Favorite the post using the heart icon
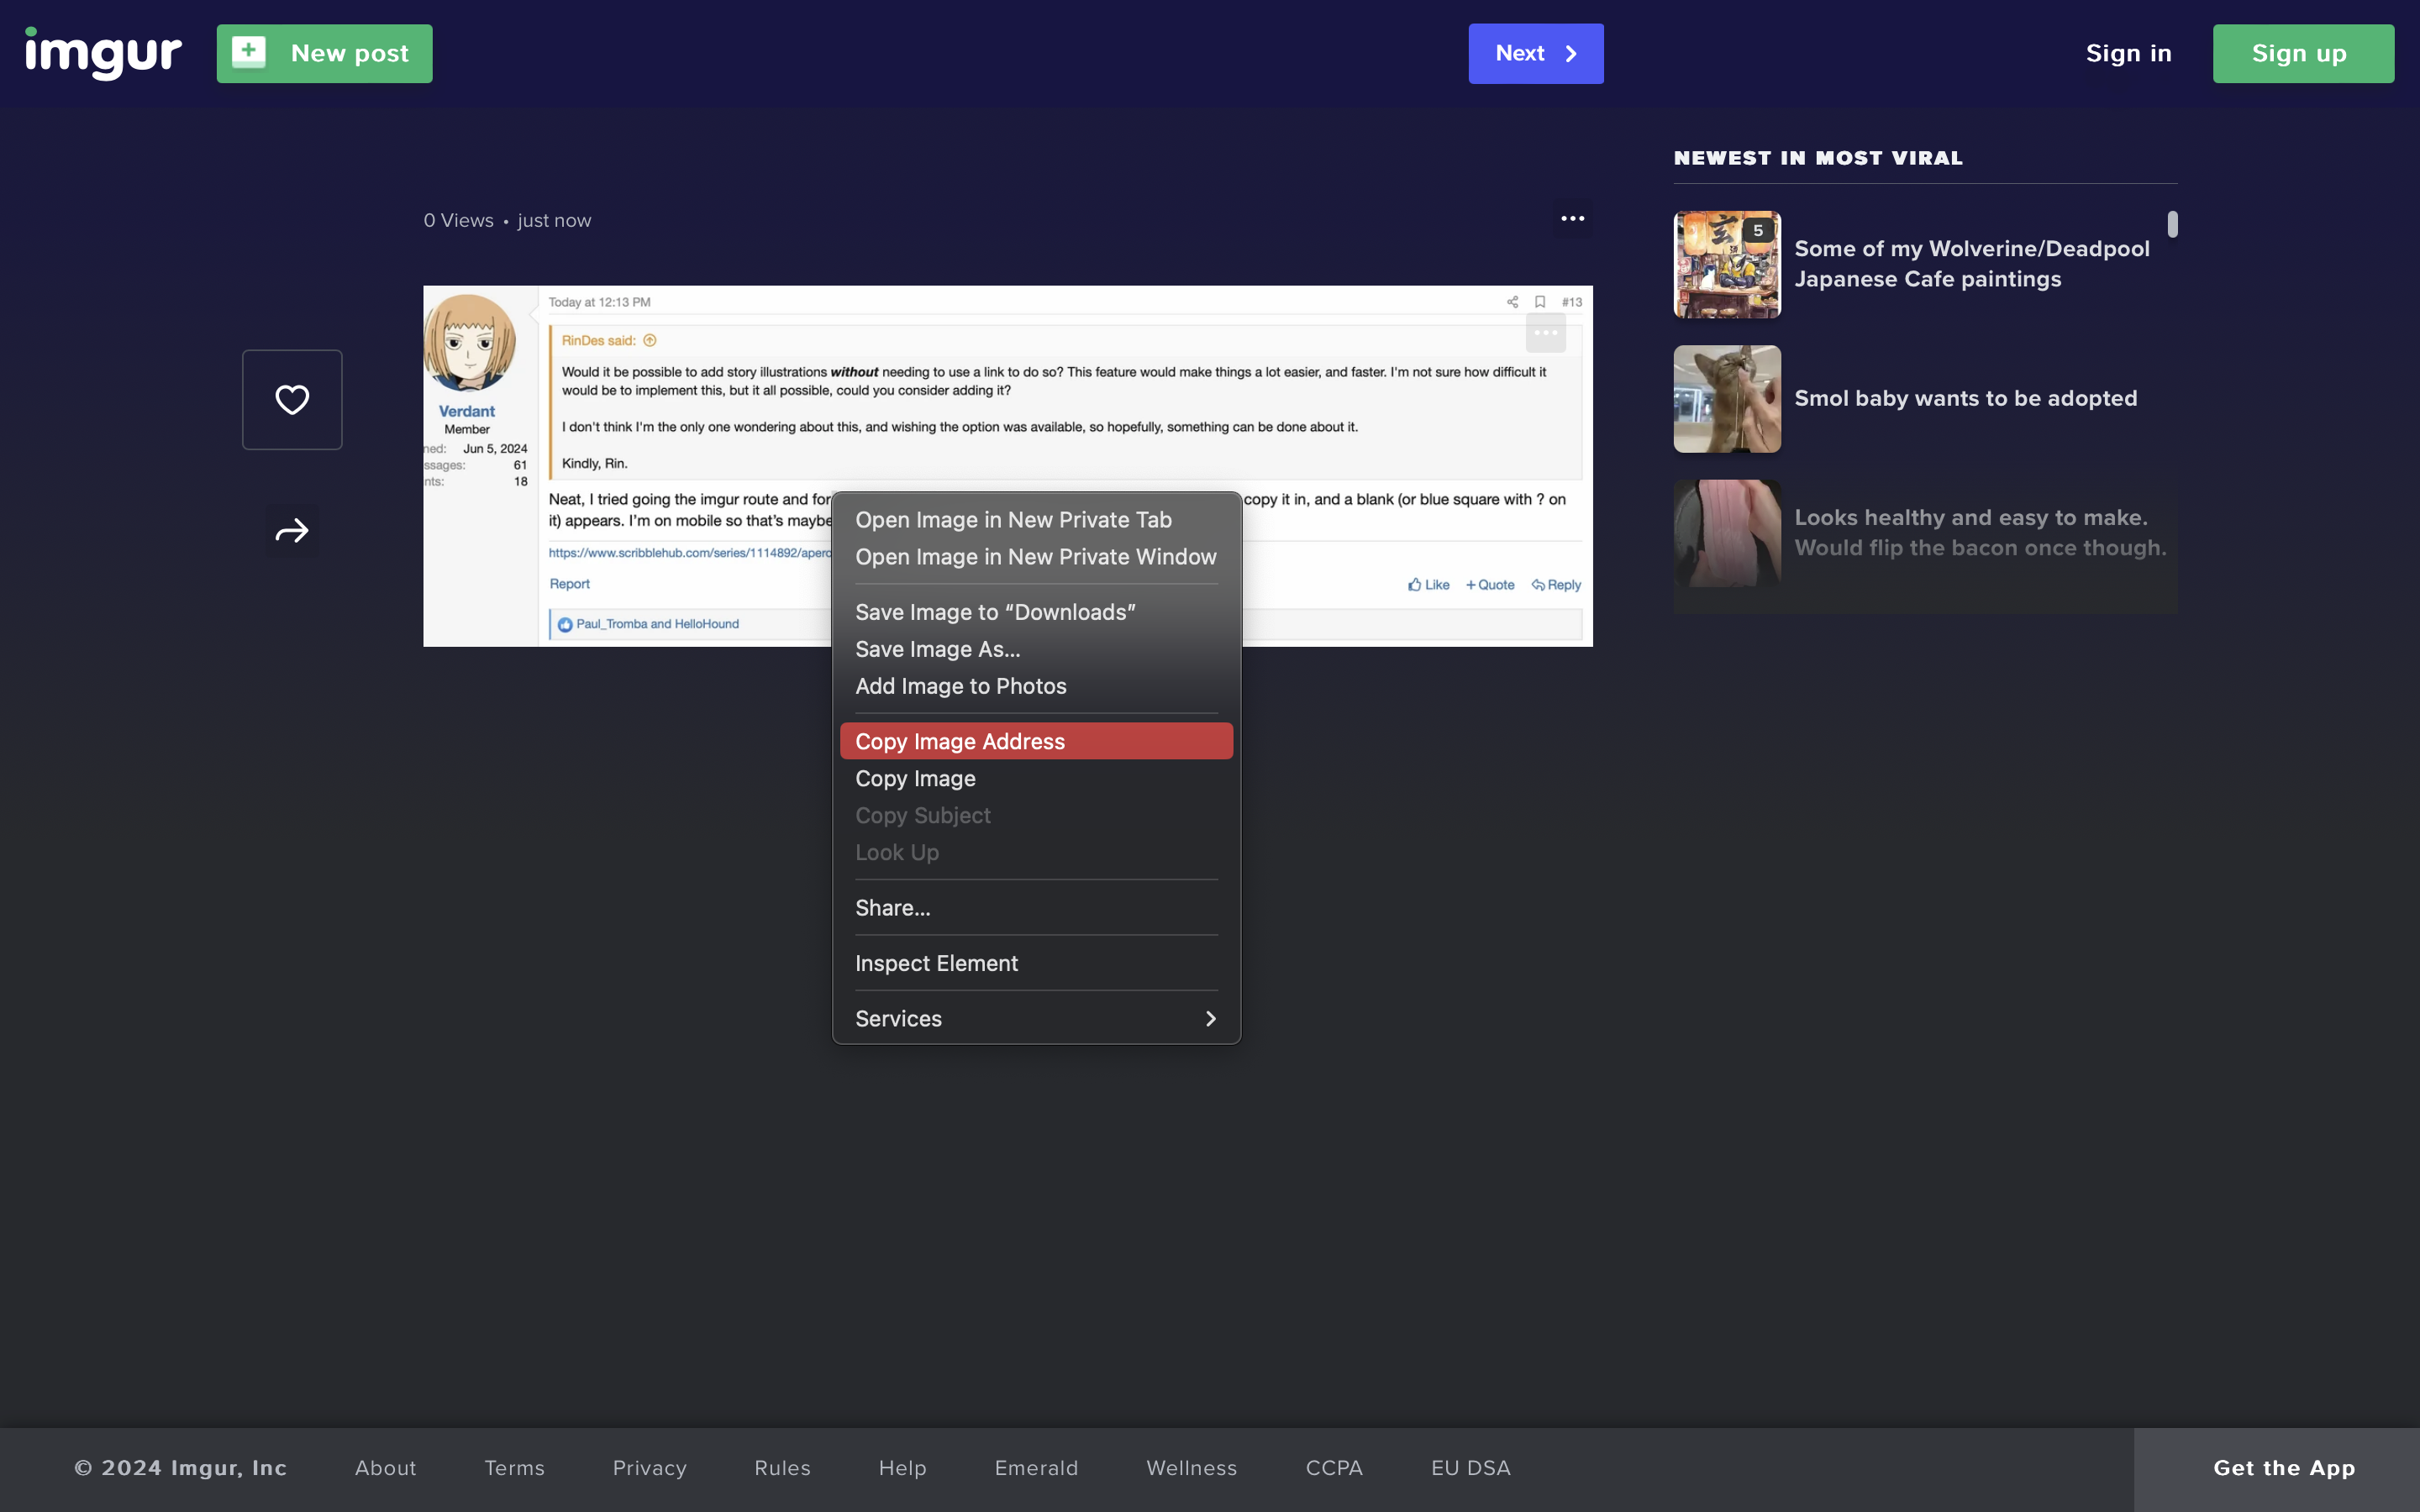Viewport: 2420px width, 1512px height. click(x=291, y=399)
